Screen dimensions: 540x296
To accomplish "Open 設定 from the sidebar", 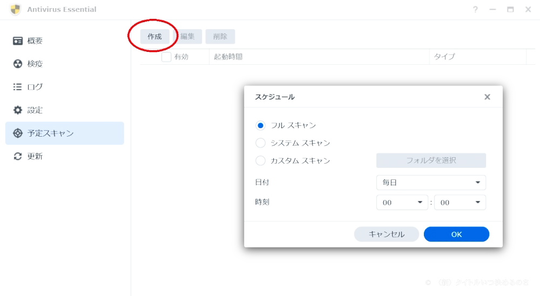I will (65, 110).
